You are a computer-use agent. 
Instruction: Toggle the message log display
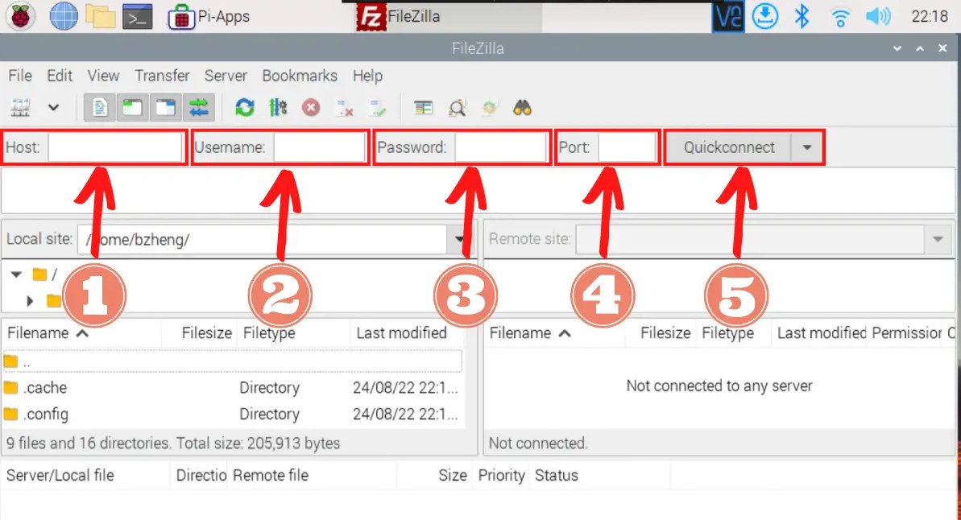pos(99,106)
